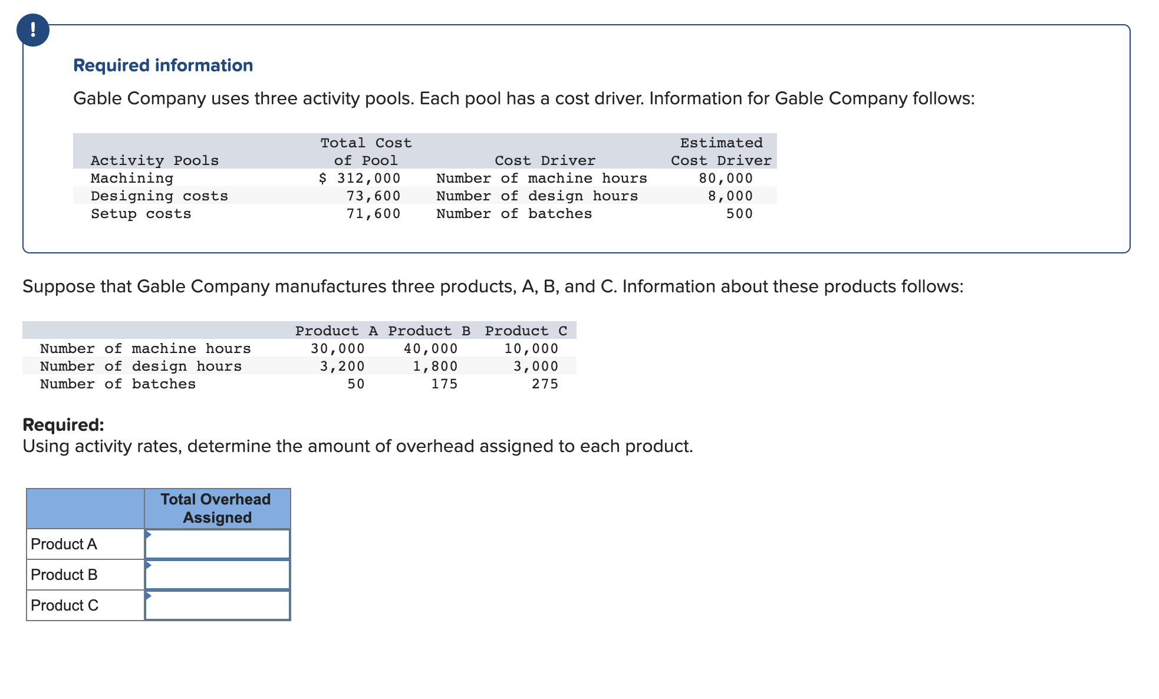This screenshot has width=1159, height=699.
Task: Select the Product A row label
Action: (64, 543)
